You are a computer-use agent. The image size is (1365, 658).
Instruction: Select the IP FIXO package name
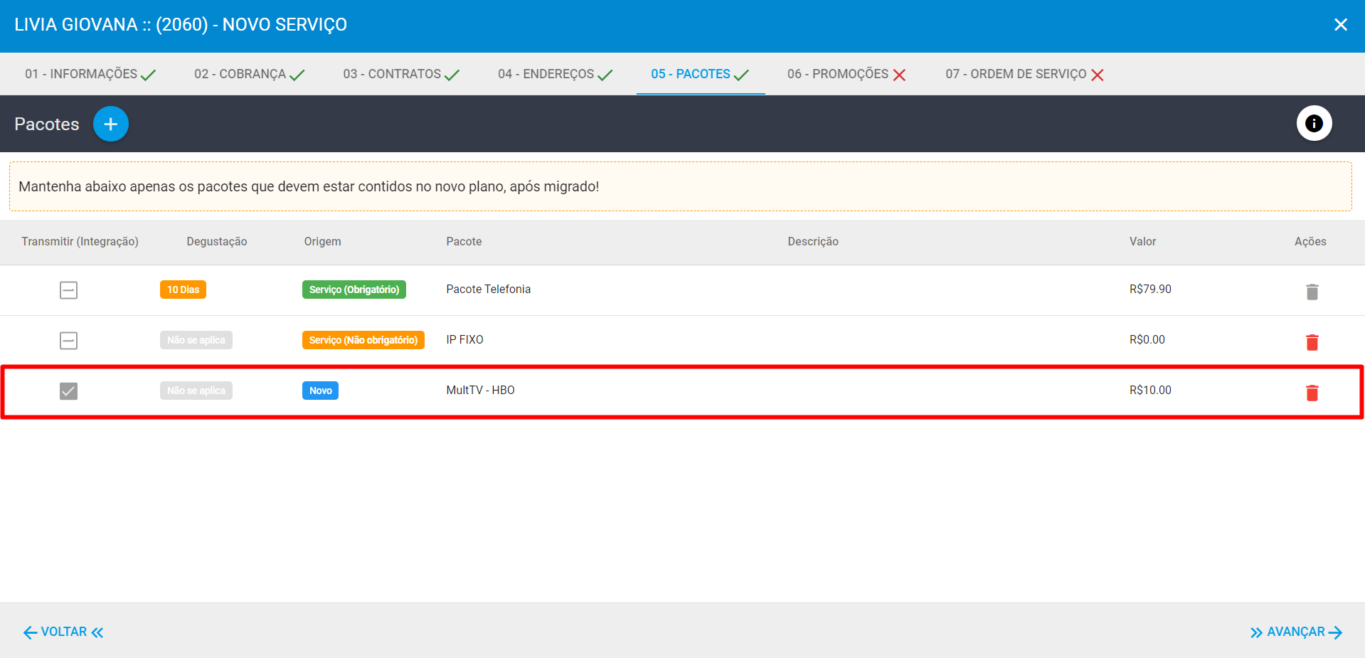[x=464, y=339]
